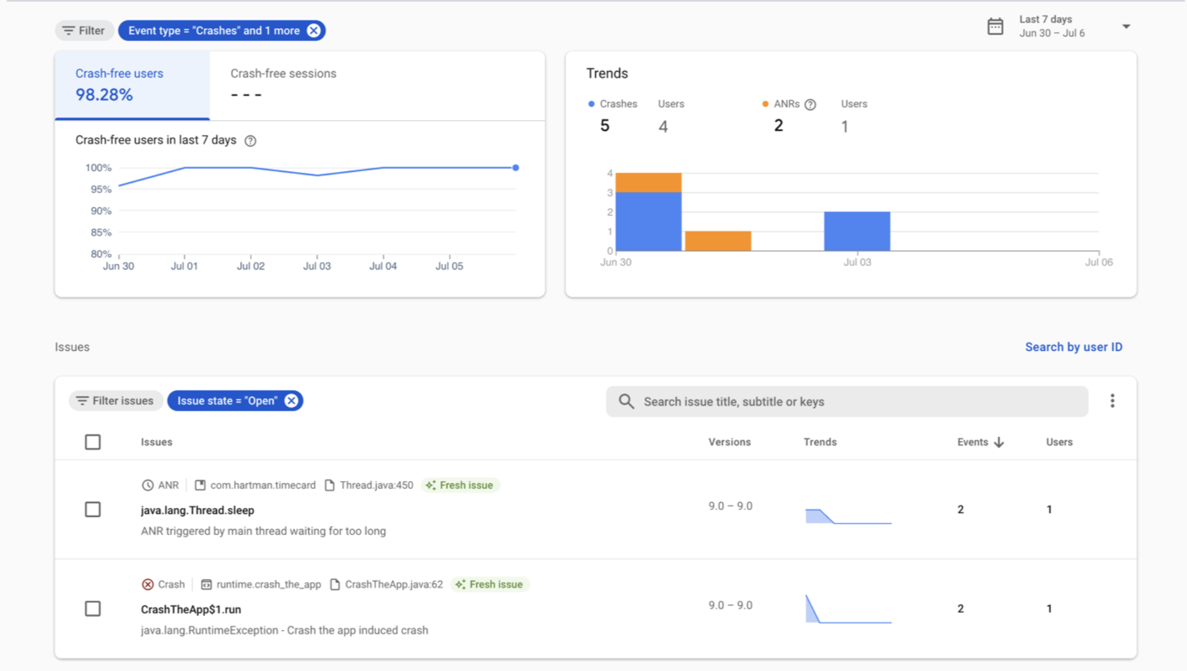Remove the Event type filter chip

click(314, 31)
